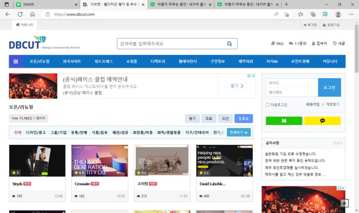Open the browser profile avatar
The height and width of the screenshot is (213, 359).
(x=338, y=14)
